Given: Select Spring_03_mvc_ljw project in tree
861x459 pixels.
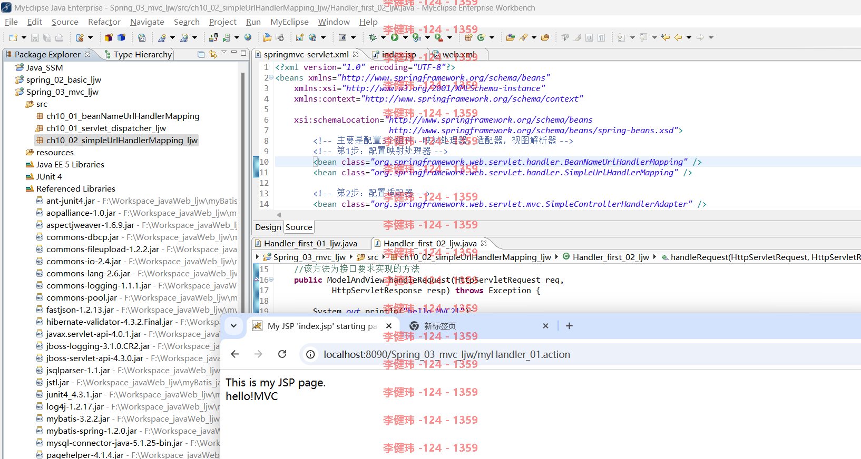Looking at the screenshot, I should click(62, 92).
